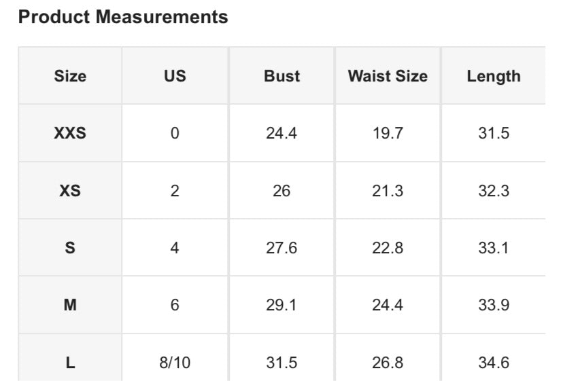
Task: Select the L waist value 26.8
Action: coord(388,363)
